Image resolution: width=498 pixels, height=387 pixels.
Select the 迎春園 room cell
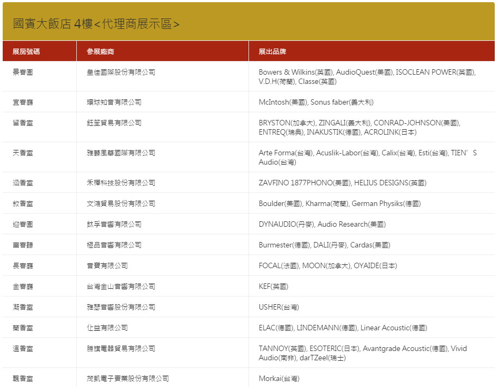pos(39,224)
